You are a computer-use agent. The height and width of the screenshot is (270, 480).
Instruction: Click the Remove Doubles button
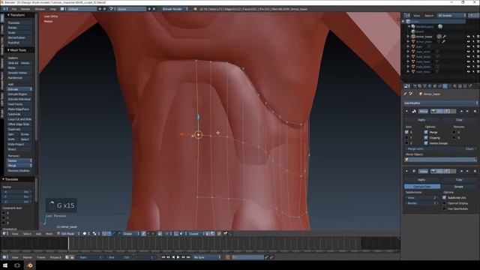[x=19, y=170]
